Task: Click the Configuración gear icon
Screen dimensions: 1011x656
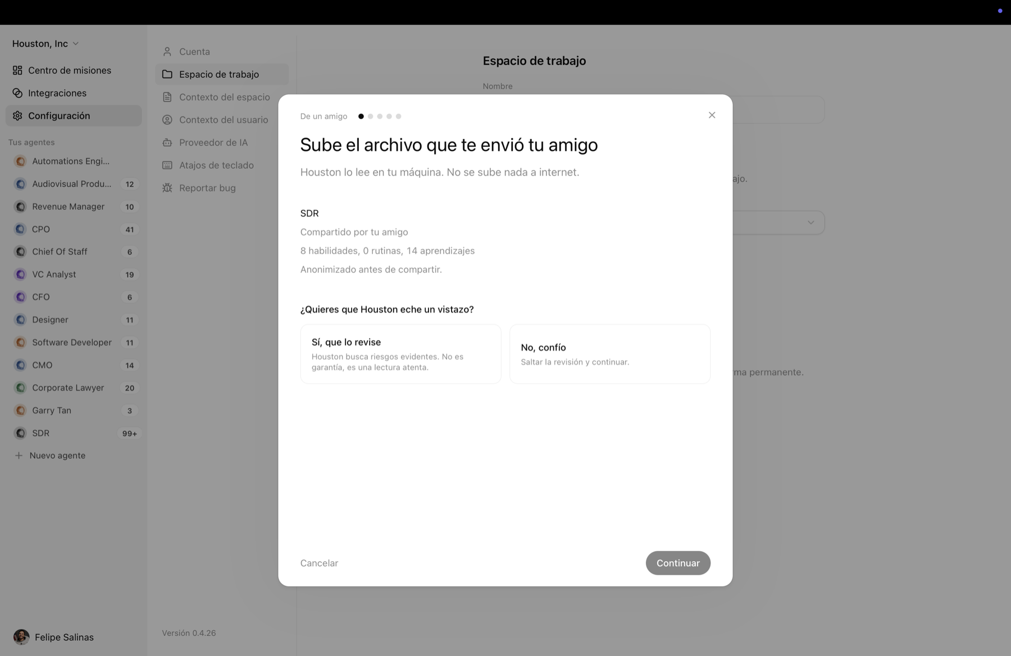Action: pyautogui.click(x=17, y=116)
